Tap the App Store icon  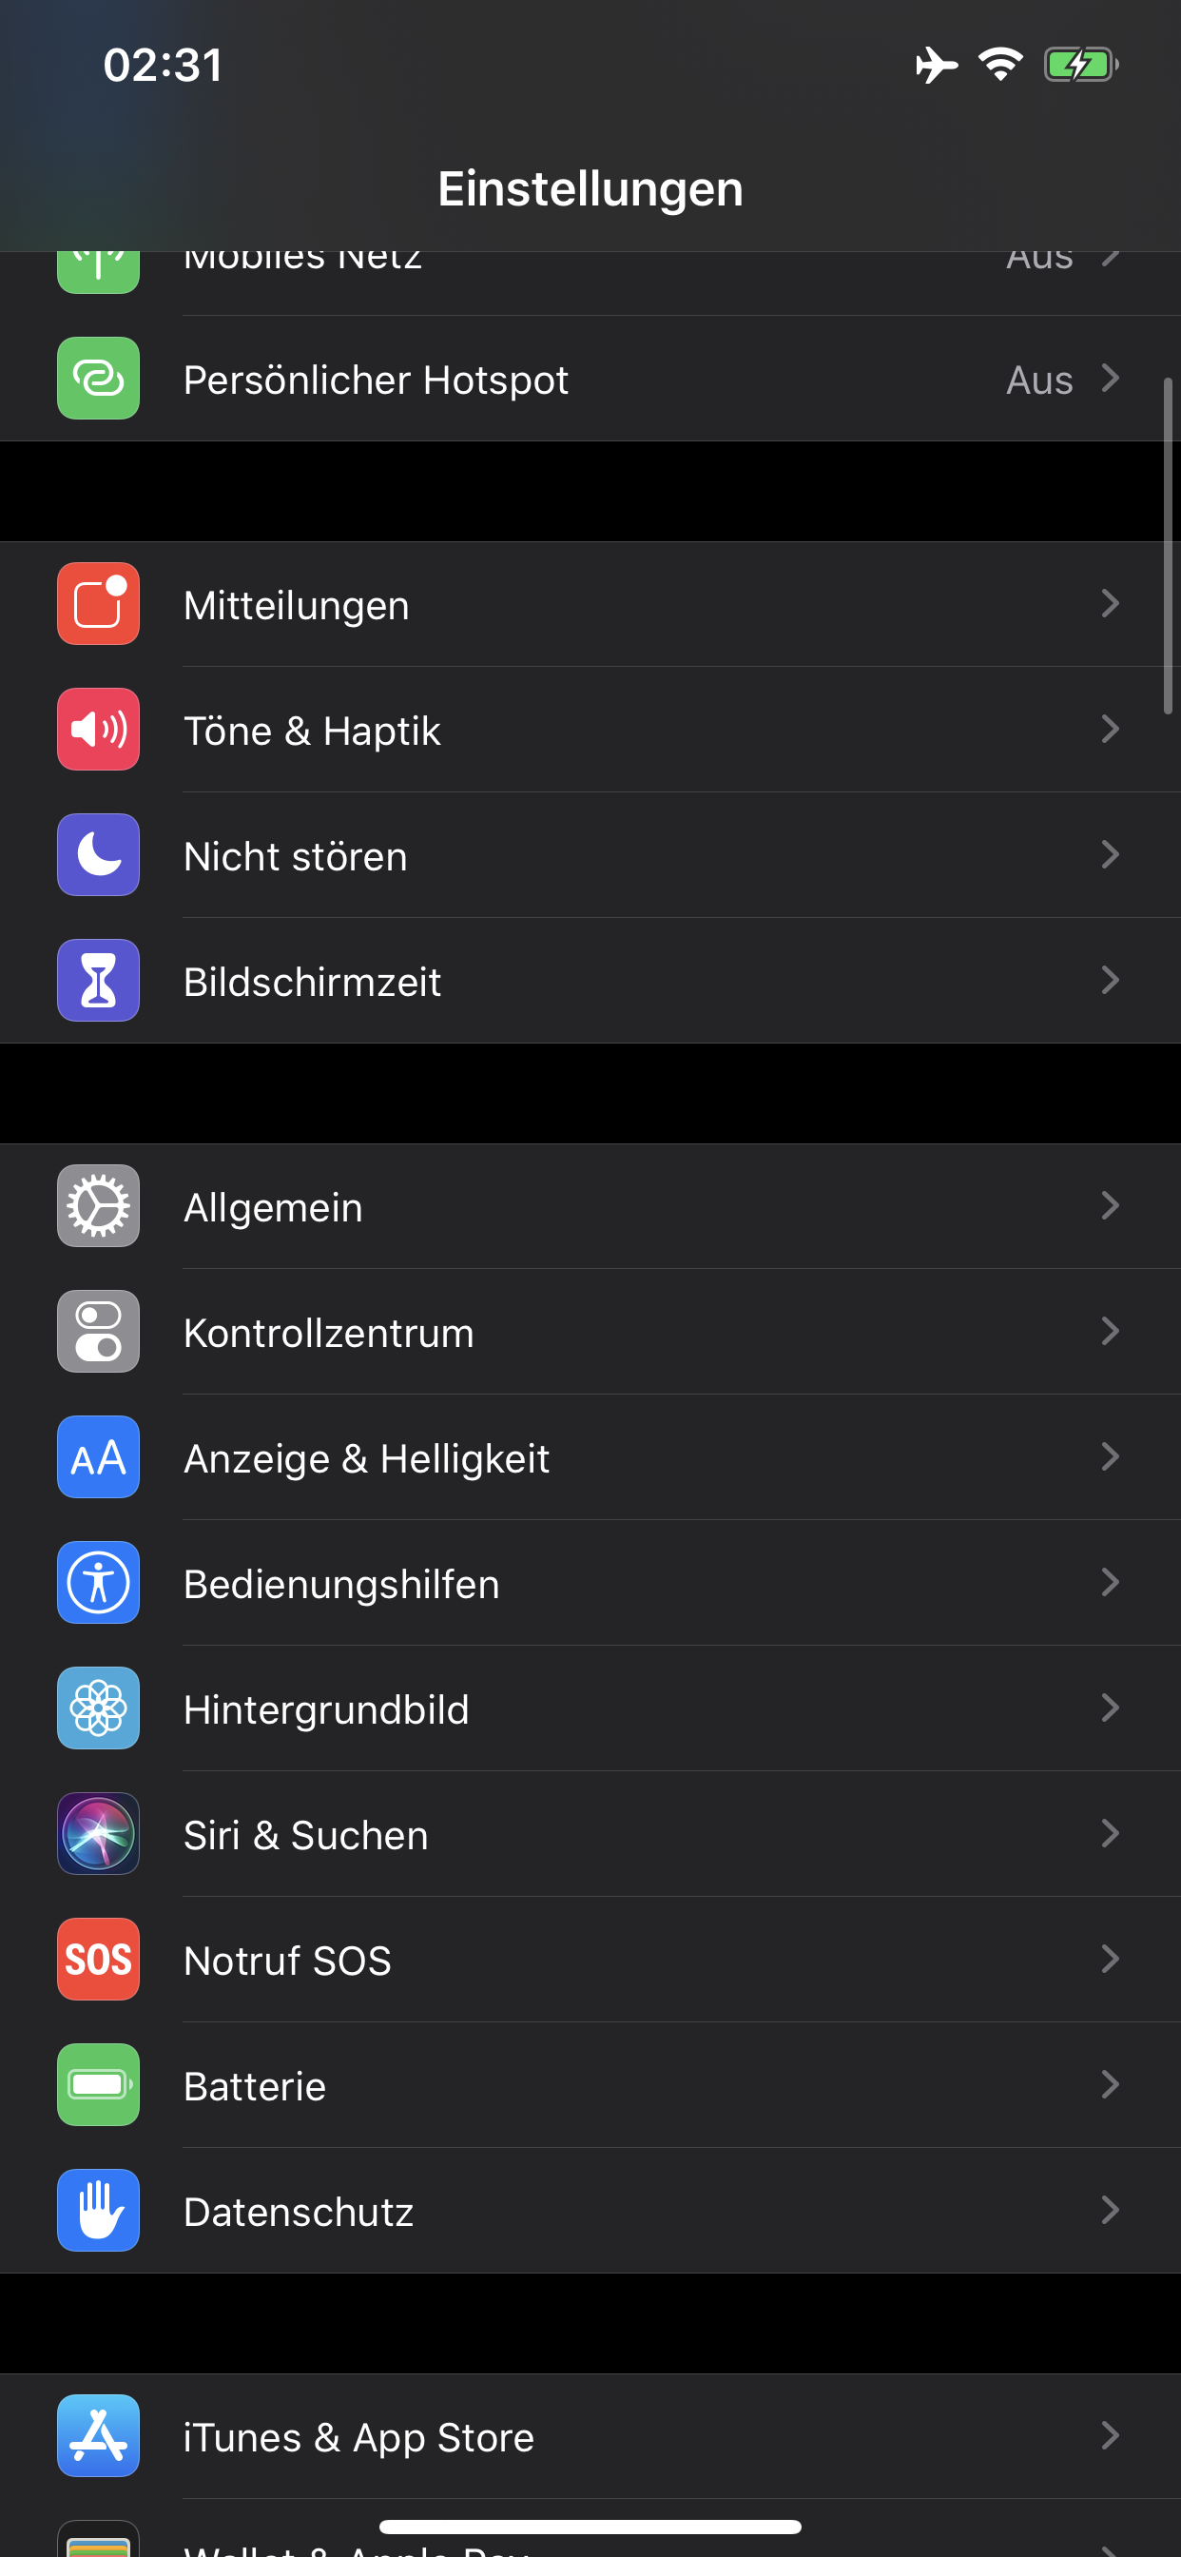pyautogui.click(x=98, y=2436)
